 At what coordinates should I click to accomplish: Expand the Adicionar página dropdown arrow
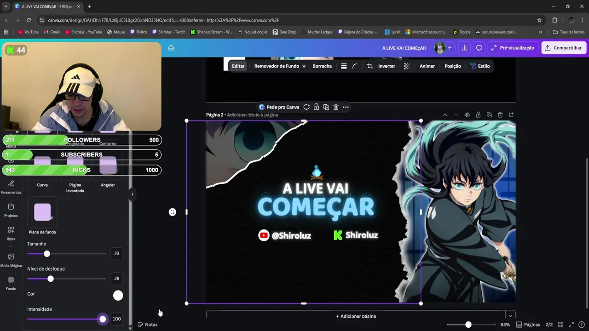(x=510, y=316)
